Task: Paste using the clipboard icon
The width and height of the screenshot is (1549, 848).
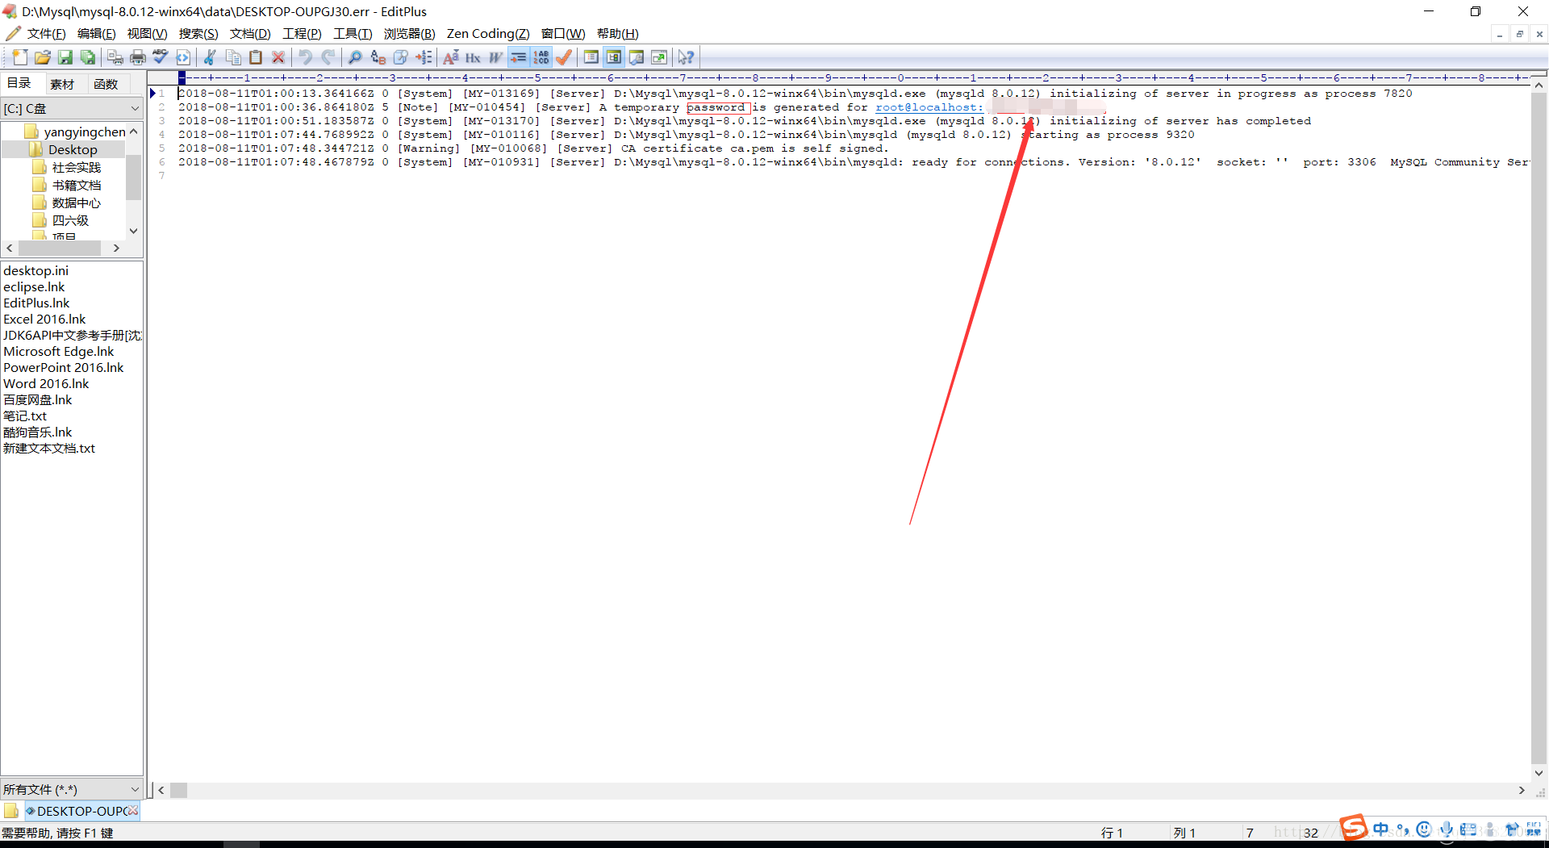Action: (256, 57)
